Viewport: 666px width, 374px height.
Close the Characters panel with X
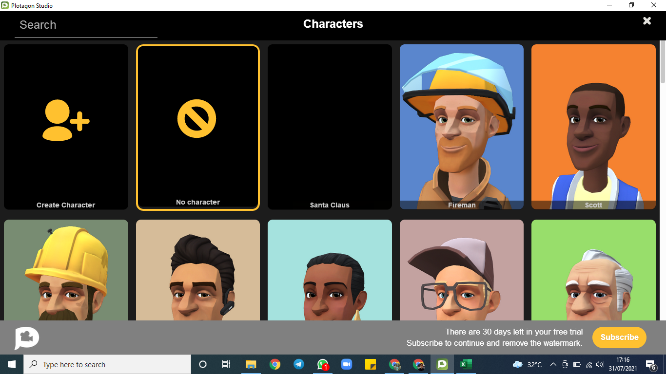point(647,21)
